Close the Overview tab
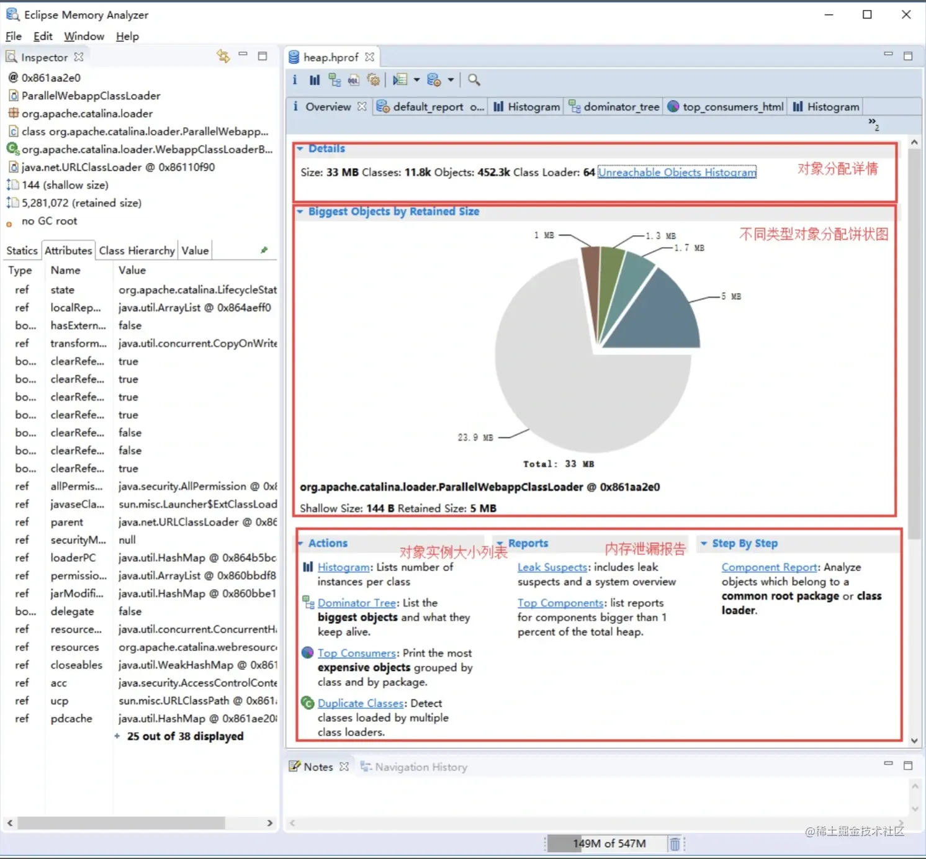The height and width of the screenshot is (859, 926). coord(362,106)
